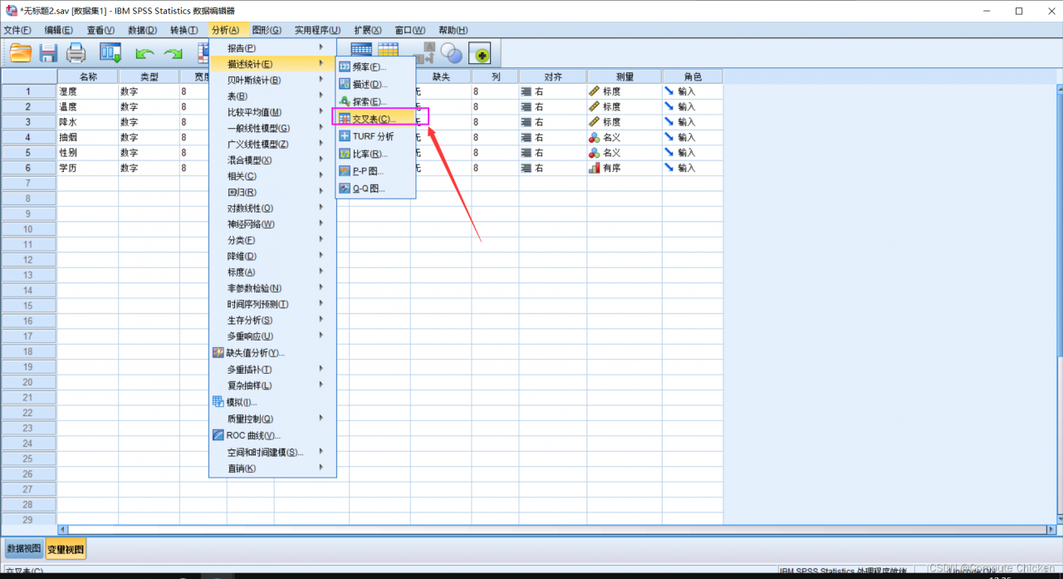Open 缺失值分析(Y)... menu item
This screenshot has height=579, width=1063.
point(272,352)
